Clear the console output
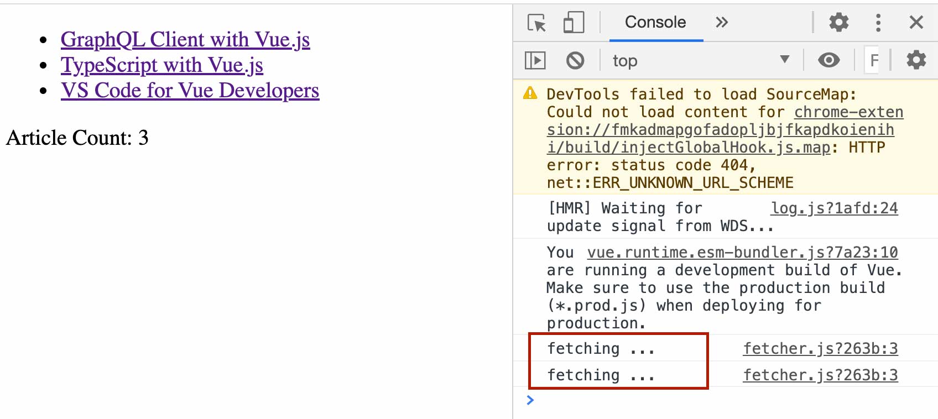Viewport: 938px width, 419px height. point(575,60)
